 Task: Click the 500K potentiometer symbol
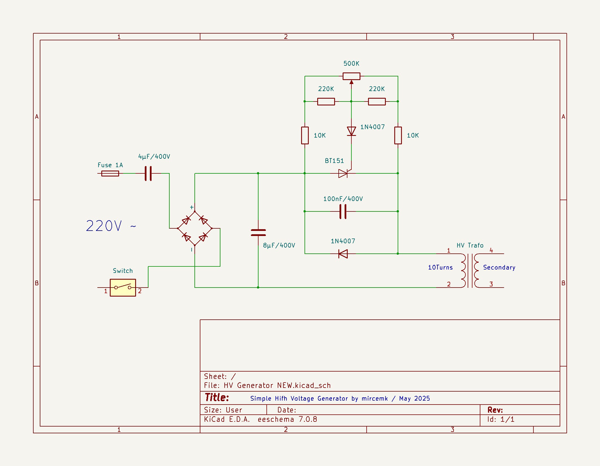pyautogui.click(x=351, y=76)
